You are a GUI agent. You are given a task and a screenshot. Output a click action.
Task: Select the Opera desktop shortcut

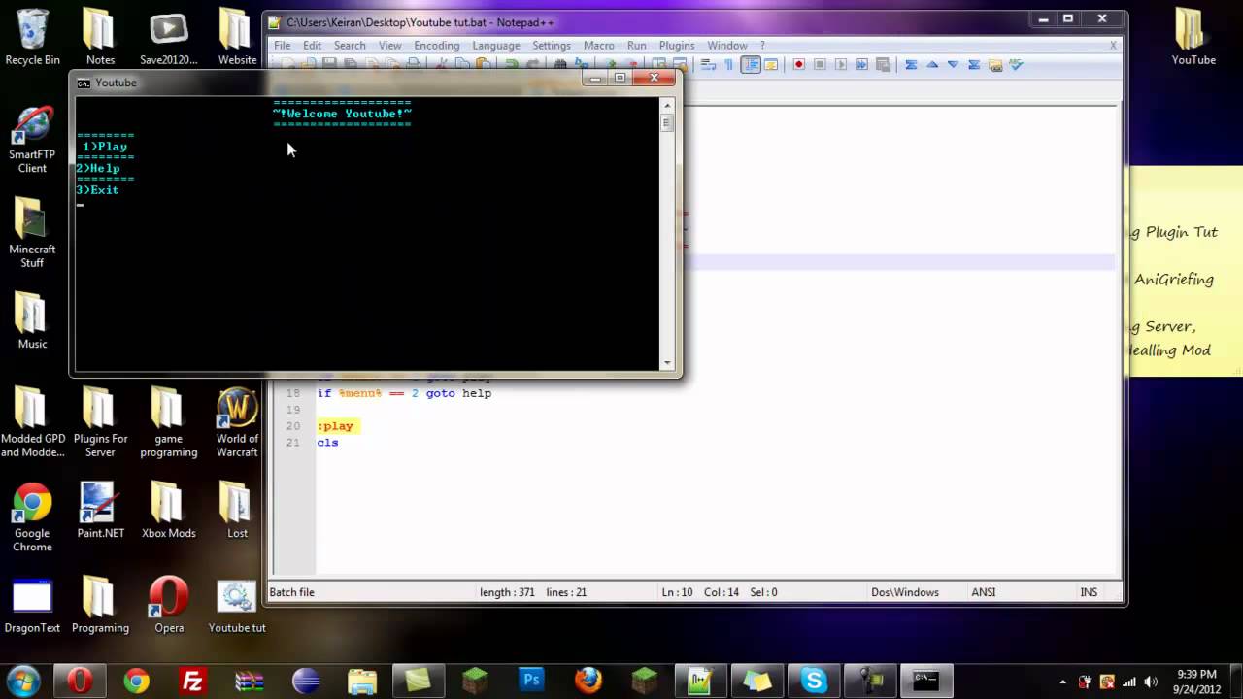169,606
